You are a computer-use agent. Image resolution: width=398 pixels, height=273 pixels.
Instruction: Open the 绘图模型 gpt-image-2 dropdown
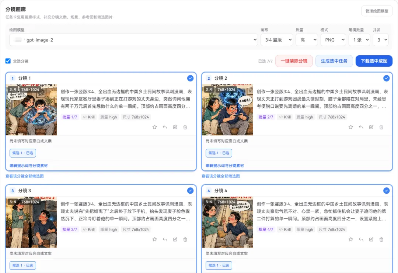(133, 40)
